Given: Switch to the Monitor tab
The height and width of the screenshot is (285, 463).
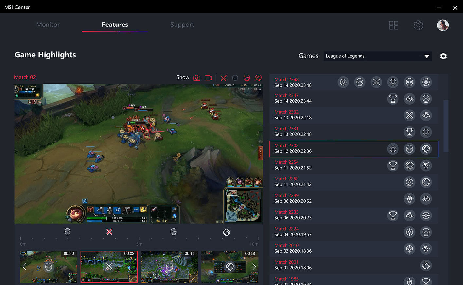Looking at the screenshot, I should pyautogui.click(x=48, y=25).
